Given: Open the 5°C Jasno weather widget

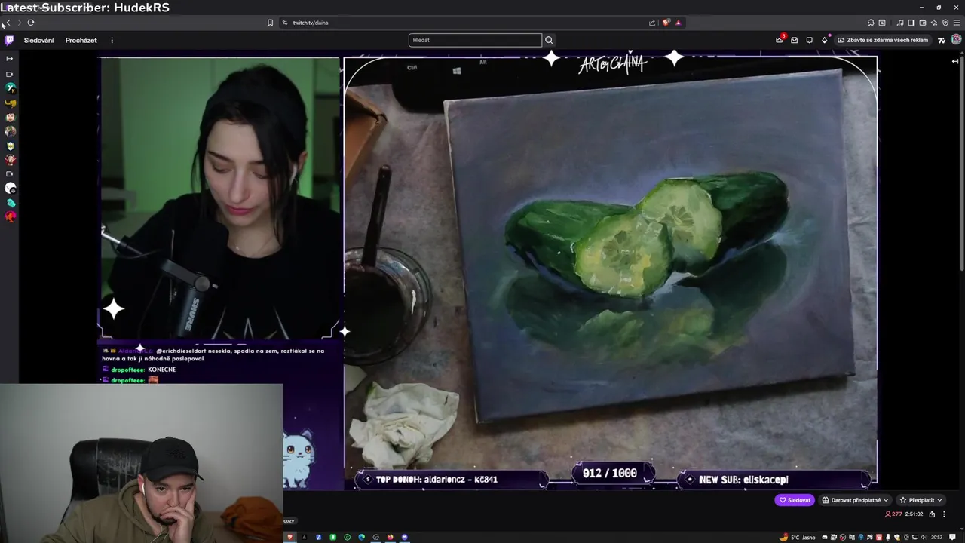Looking at the screenshot, I should [x=798, y=537].
